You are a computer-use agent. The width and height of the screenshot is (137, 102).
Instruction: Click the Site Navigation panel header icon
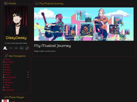6,56
